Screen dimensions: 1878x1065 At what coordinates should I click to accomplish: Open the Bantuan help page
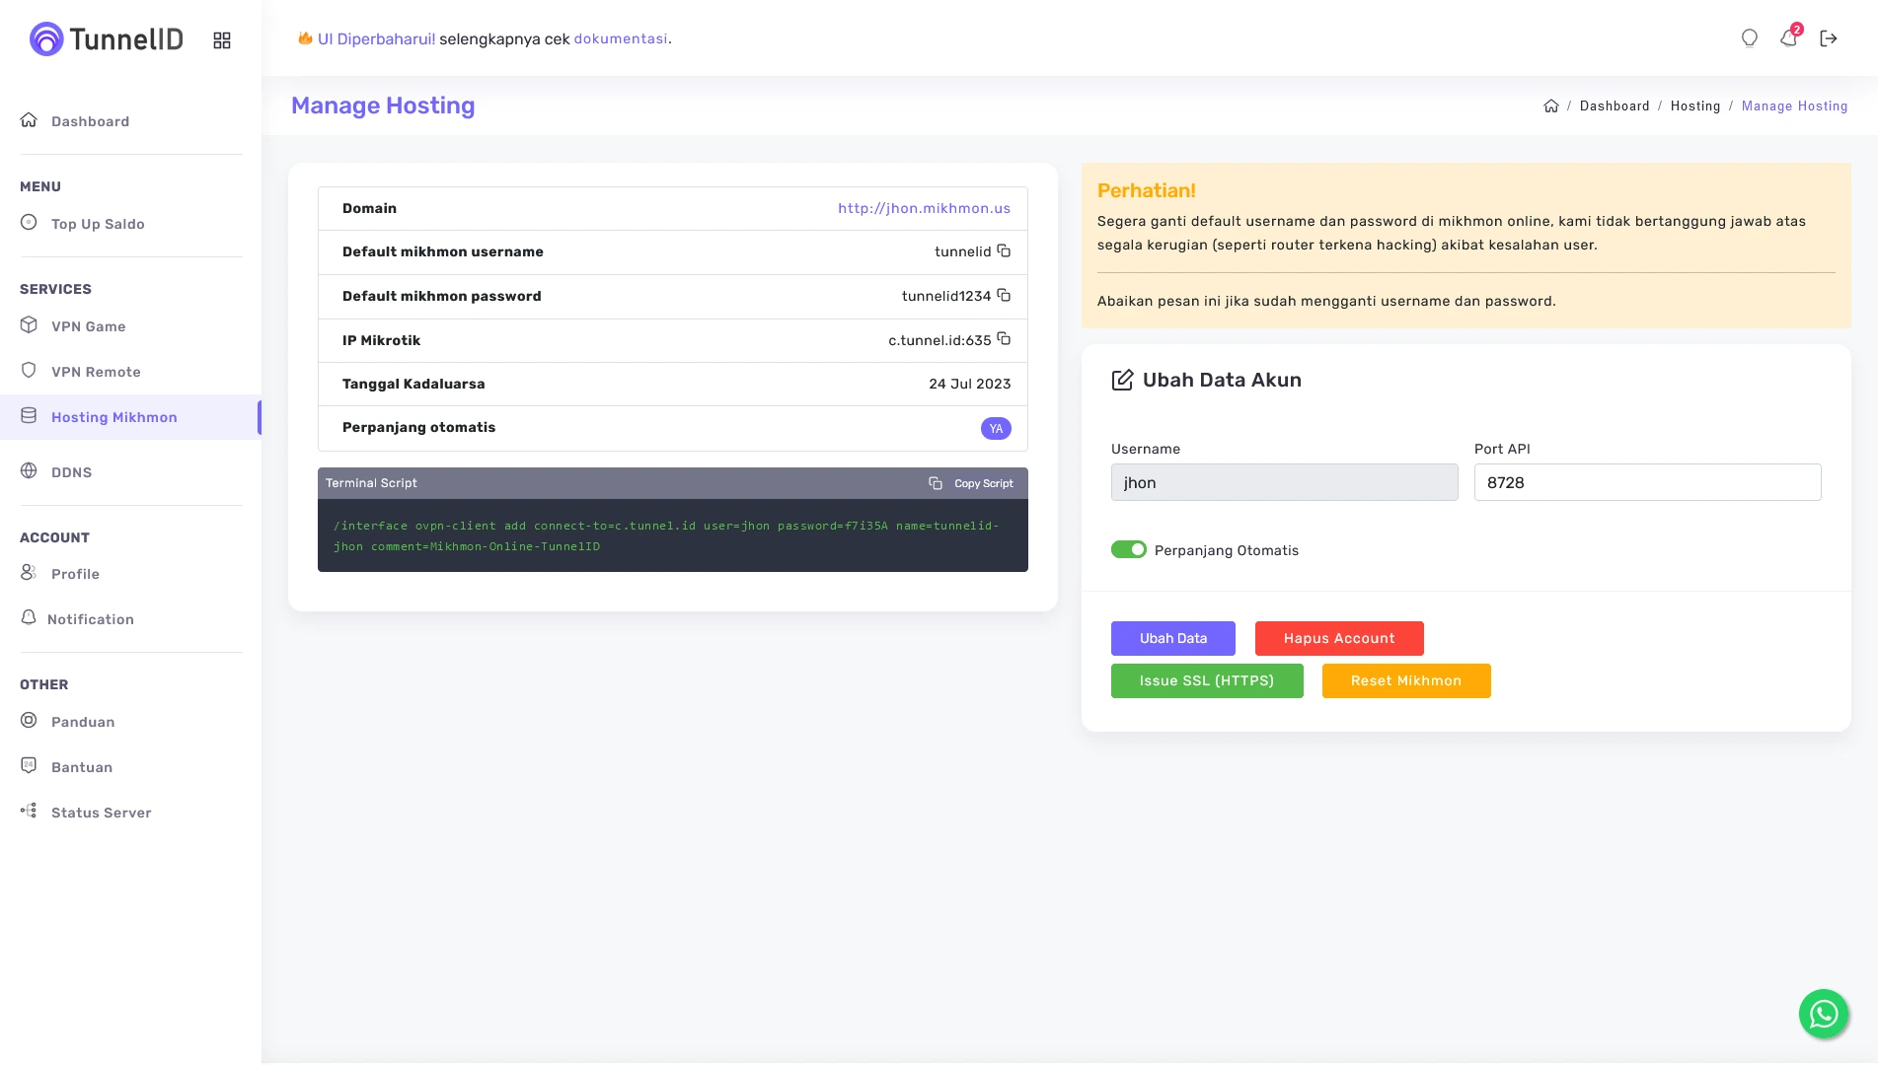tap(82, 767)
